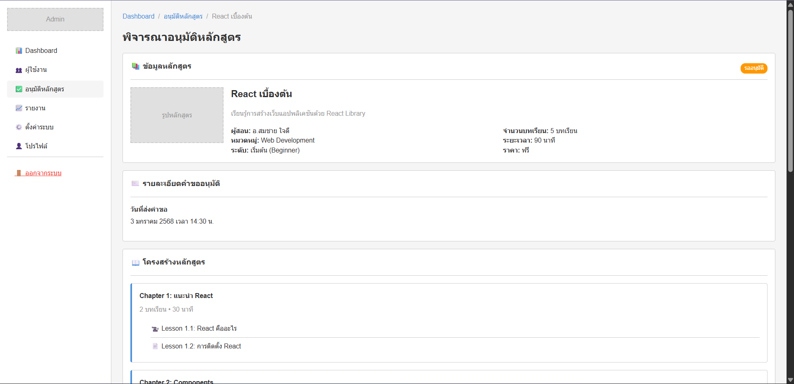Click the Dashboard breadcrumb link

(x=138, y=17)
